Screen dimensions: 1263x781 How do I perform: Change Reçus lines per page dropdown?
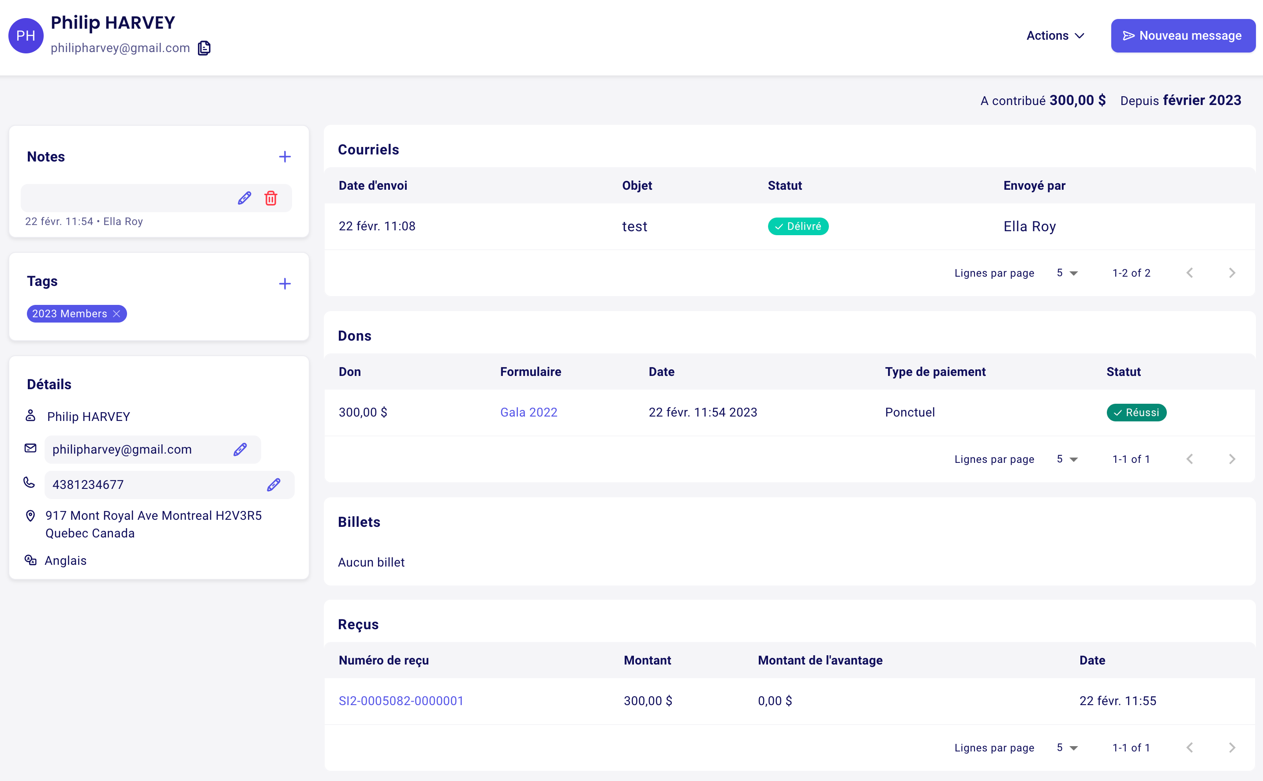pos(1067,747)
